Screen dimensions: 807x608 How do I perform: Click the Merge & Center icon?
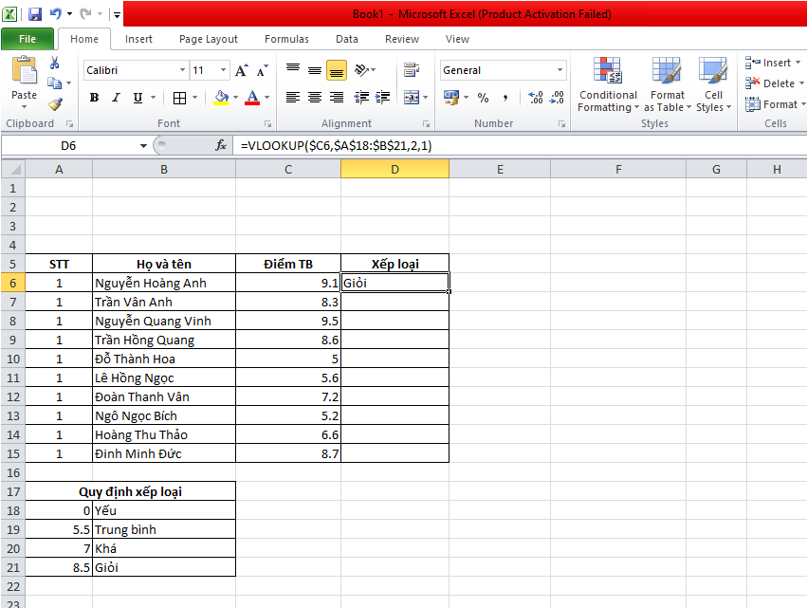coord(412,98)
